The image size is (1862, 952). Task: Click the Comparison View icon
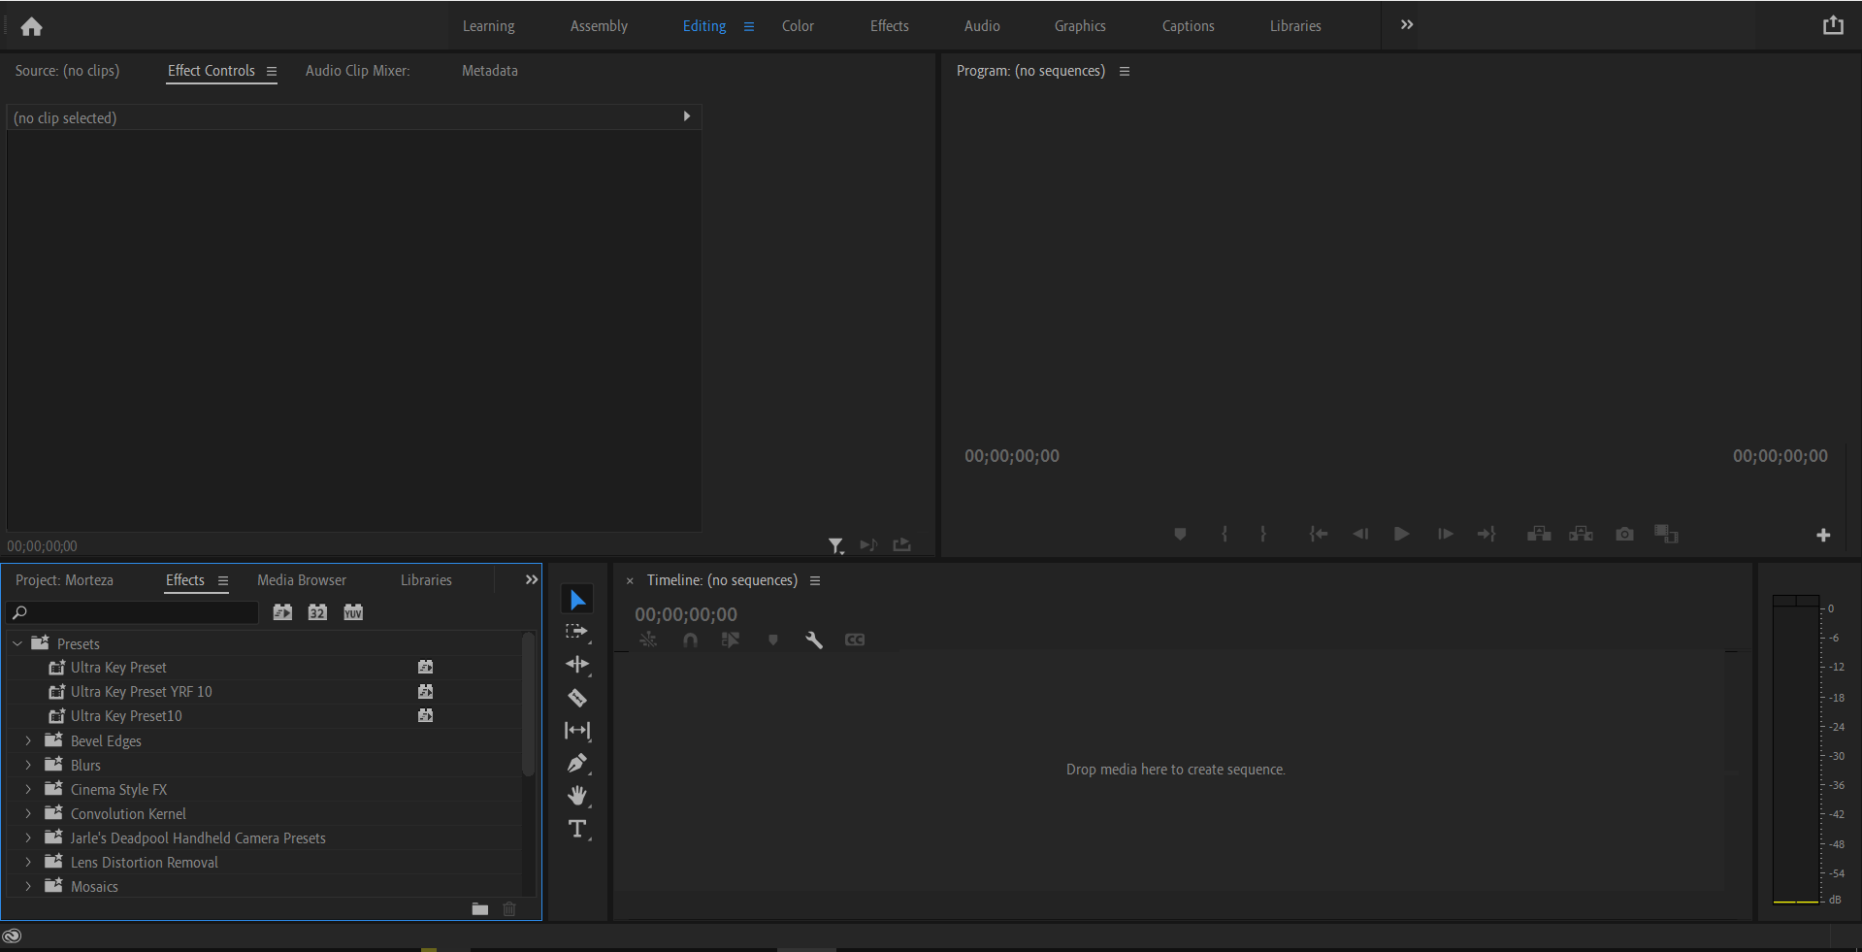pos(1667,535)
